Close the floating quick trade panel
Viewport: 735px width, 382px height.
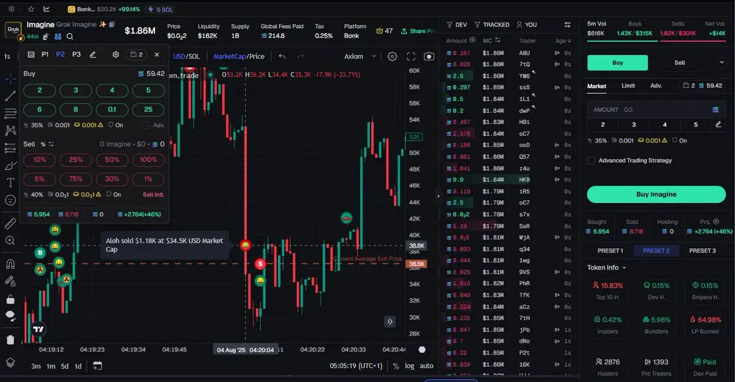(x=157, y=54)
